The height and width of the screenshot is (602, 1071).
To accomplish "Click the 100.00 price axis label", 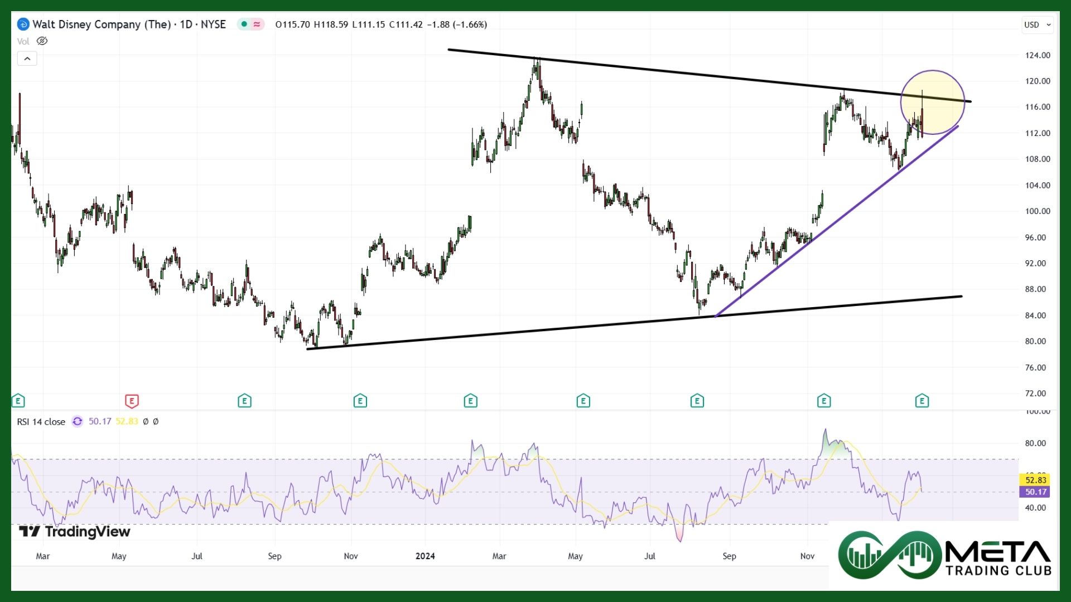I will (x=1038, y=211).
